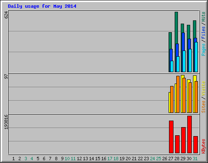The height and width of the screenshot is (163, 208).
Task: Click the red KBytes bar for day 27
Action: point(171,137)
